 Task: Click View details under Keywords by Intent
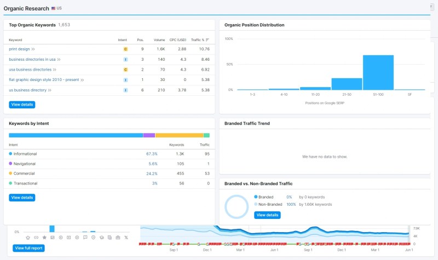click(22, 198)
